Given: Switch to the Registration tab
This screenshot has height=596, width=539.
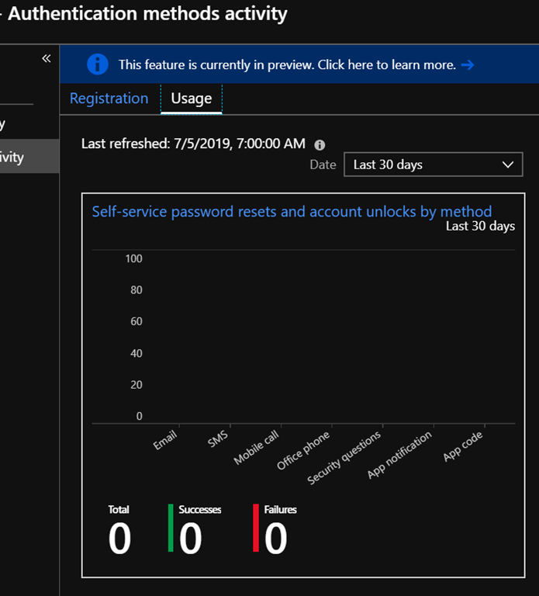Looking at the screenshot, I should click(109, 99).
